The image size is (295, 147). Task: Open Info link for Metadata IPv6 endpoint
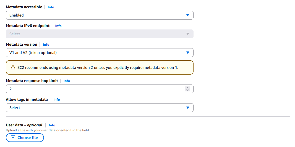58,26
